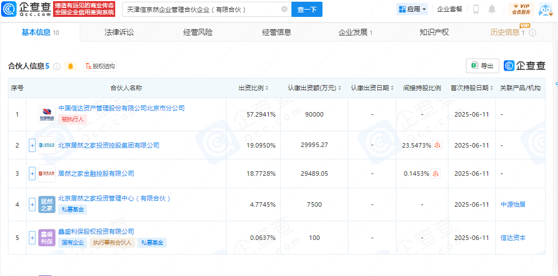558x276 pixels.
Task: Open equity chain icon next to 23.5473%
Action: (x=437, y=145)
